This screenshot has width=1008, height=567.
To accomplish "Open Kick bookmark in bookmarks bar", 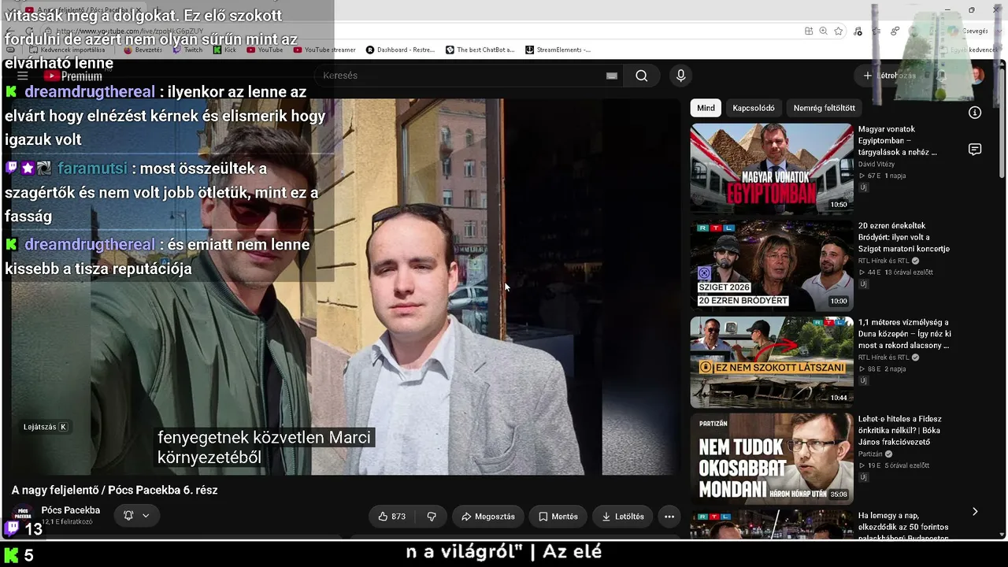I will [225, 50].
